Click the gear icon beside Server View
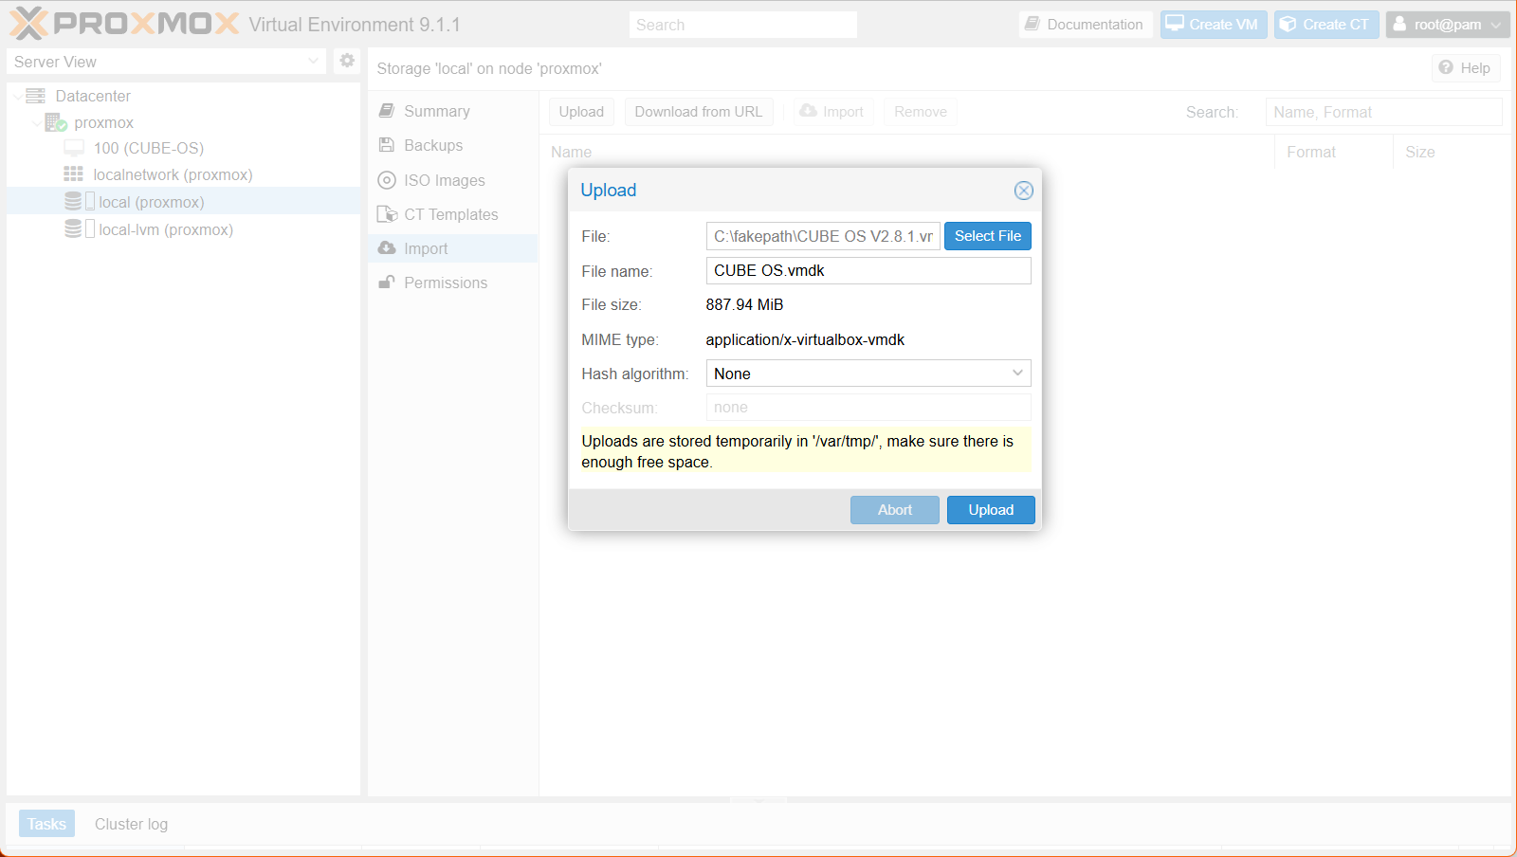Screen dimensions: 1517x857 point(347,61)
